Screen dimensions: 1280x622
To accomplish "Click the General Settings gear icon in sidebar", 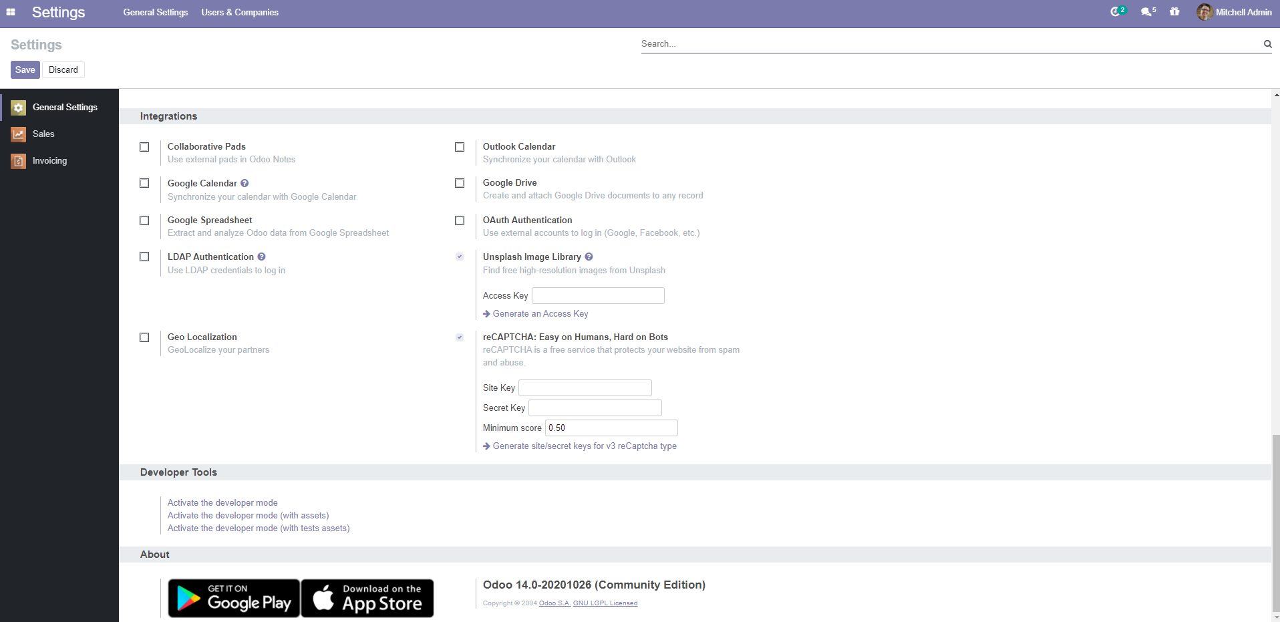I will 19,108.
